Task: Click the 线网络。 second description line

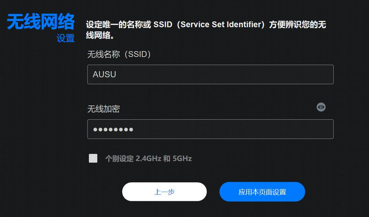Action: [x=100, y=36]
